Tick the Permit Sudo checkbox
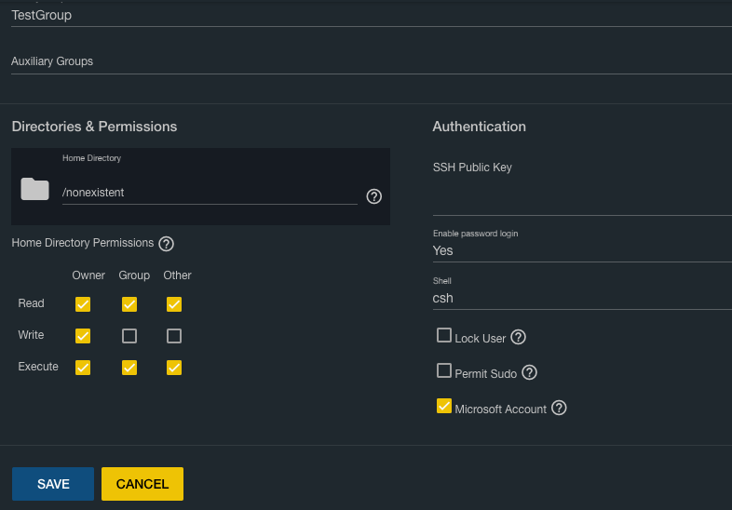This screenshot has height=510, width=732. point(444,370)
